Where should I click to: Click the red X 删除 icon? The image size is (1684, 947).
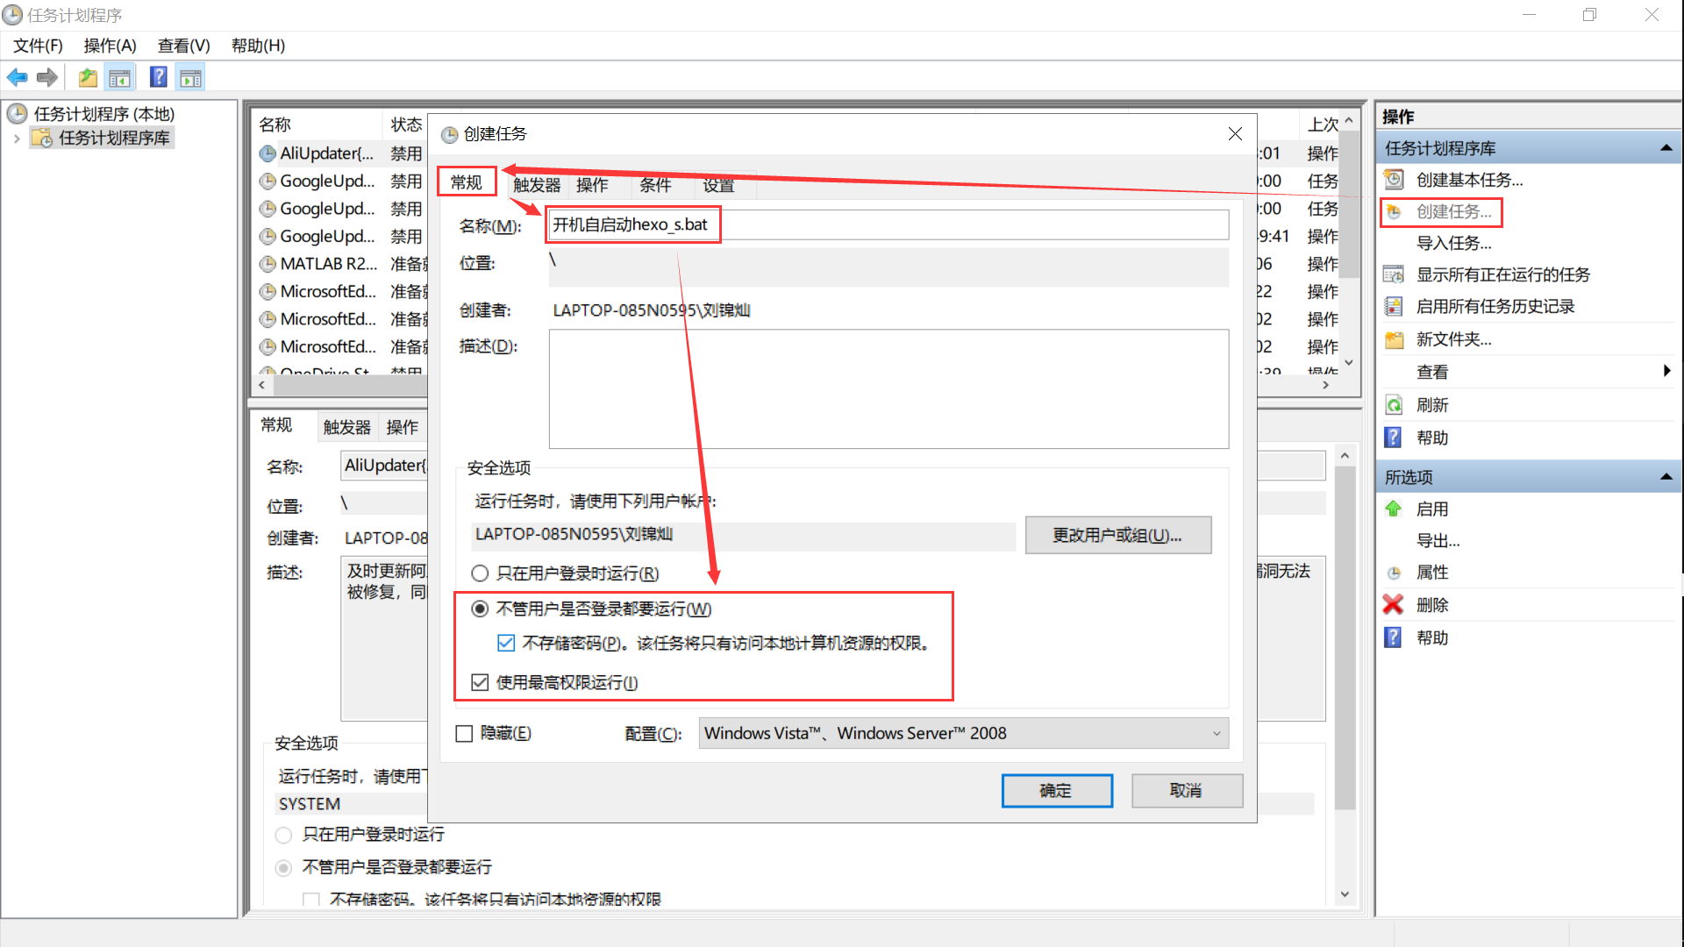tap(1393, 604)
